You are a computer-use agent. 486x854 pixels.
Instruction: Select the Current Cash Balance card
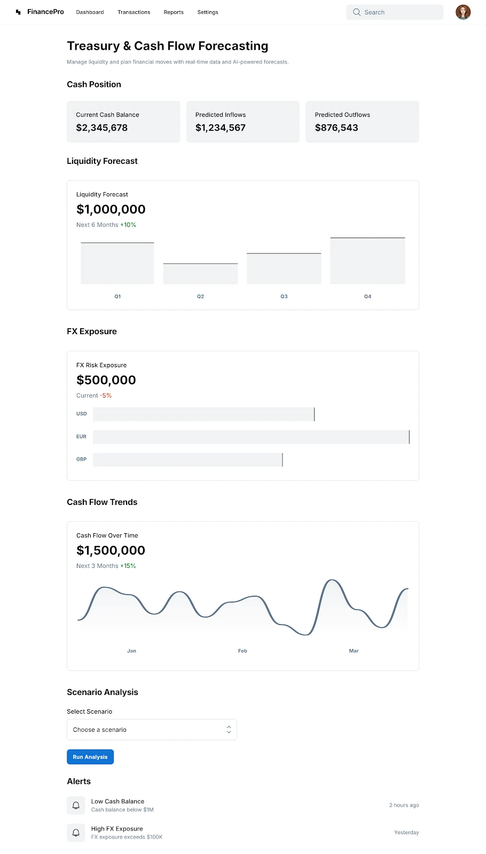tap(123, 122)
